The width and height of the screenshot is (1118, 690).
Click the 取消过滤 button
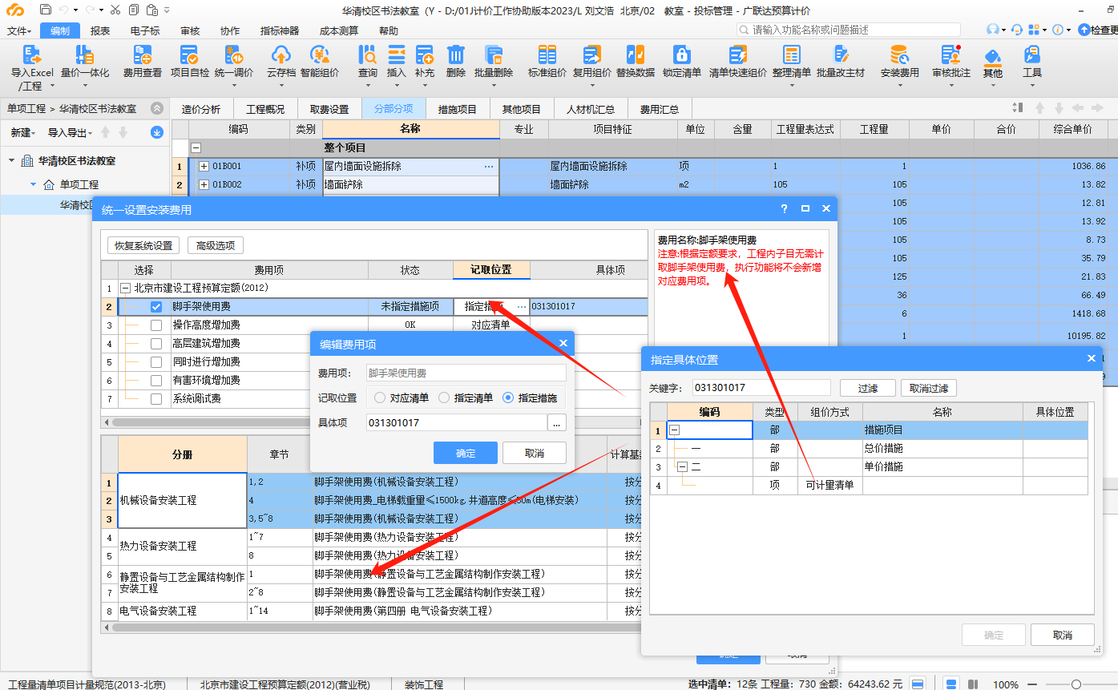(x=928, y=388)
